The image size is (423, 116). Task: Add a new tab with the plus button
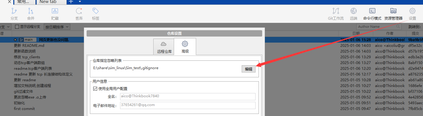[71, 2]
